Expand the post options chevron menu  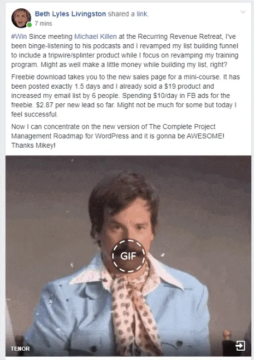[x=243, y=12]
